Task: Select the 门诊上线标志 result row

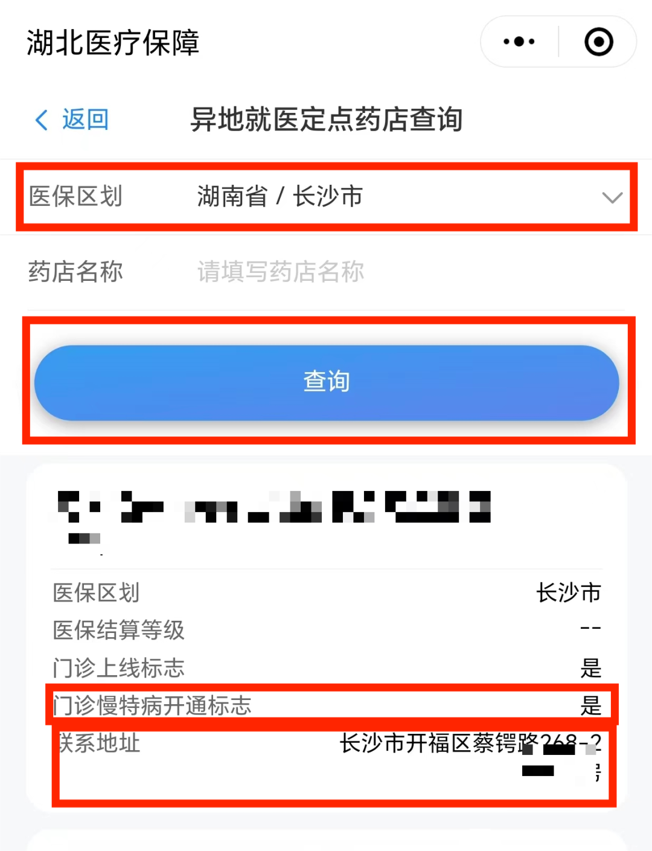Action: tap(327, 668)
